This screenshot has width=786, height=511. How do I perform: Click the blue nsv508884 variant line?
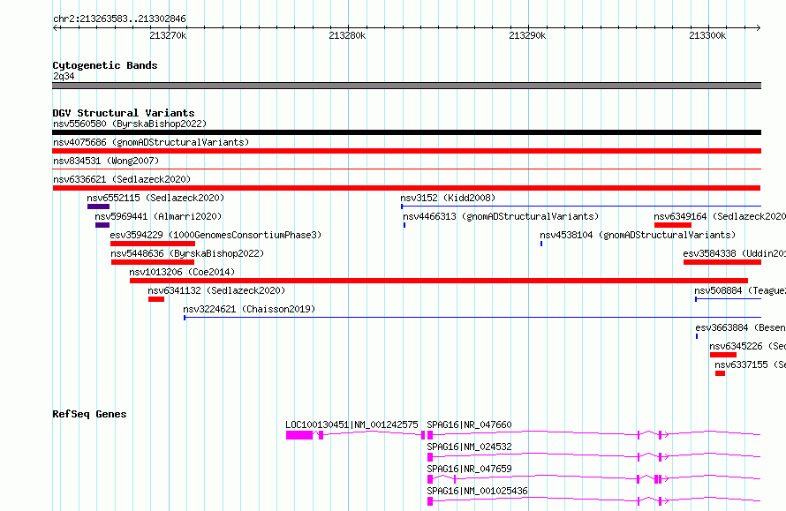[x=728, y=299]
